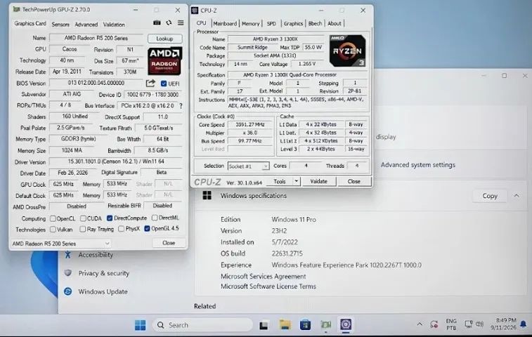This screenshot has width=532, height=337.
Task: Open GPU selection dropdown in GPU-Z
Action: (61, 244)
